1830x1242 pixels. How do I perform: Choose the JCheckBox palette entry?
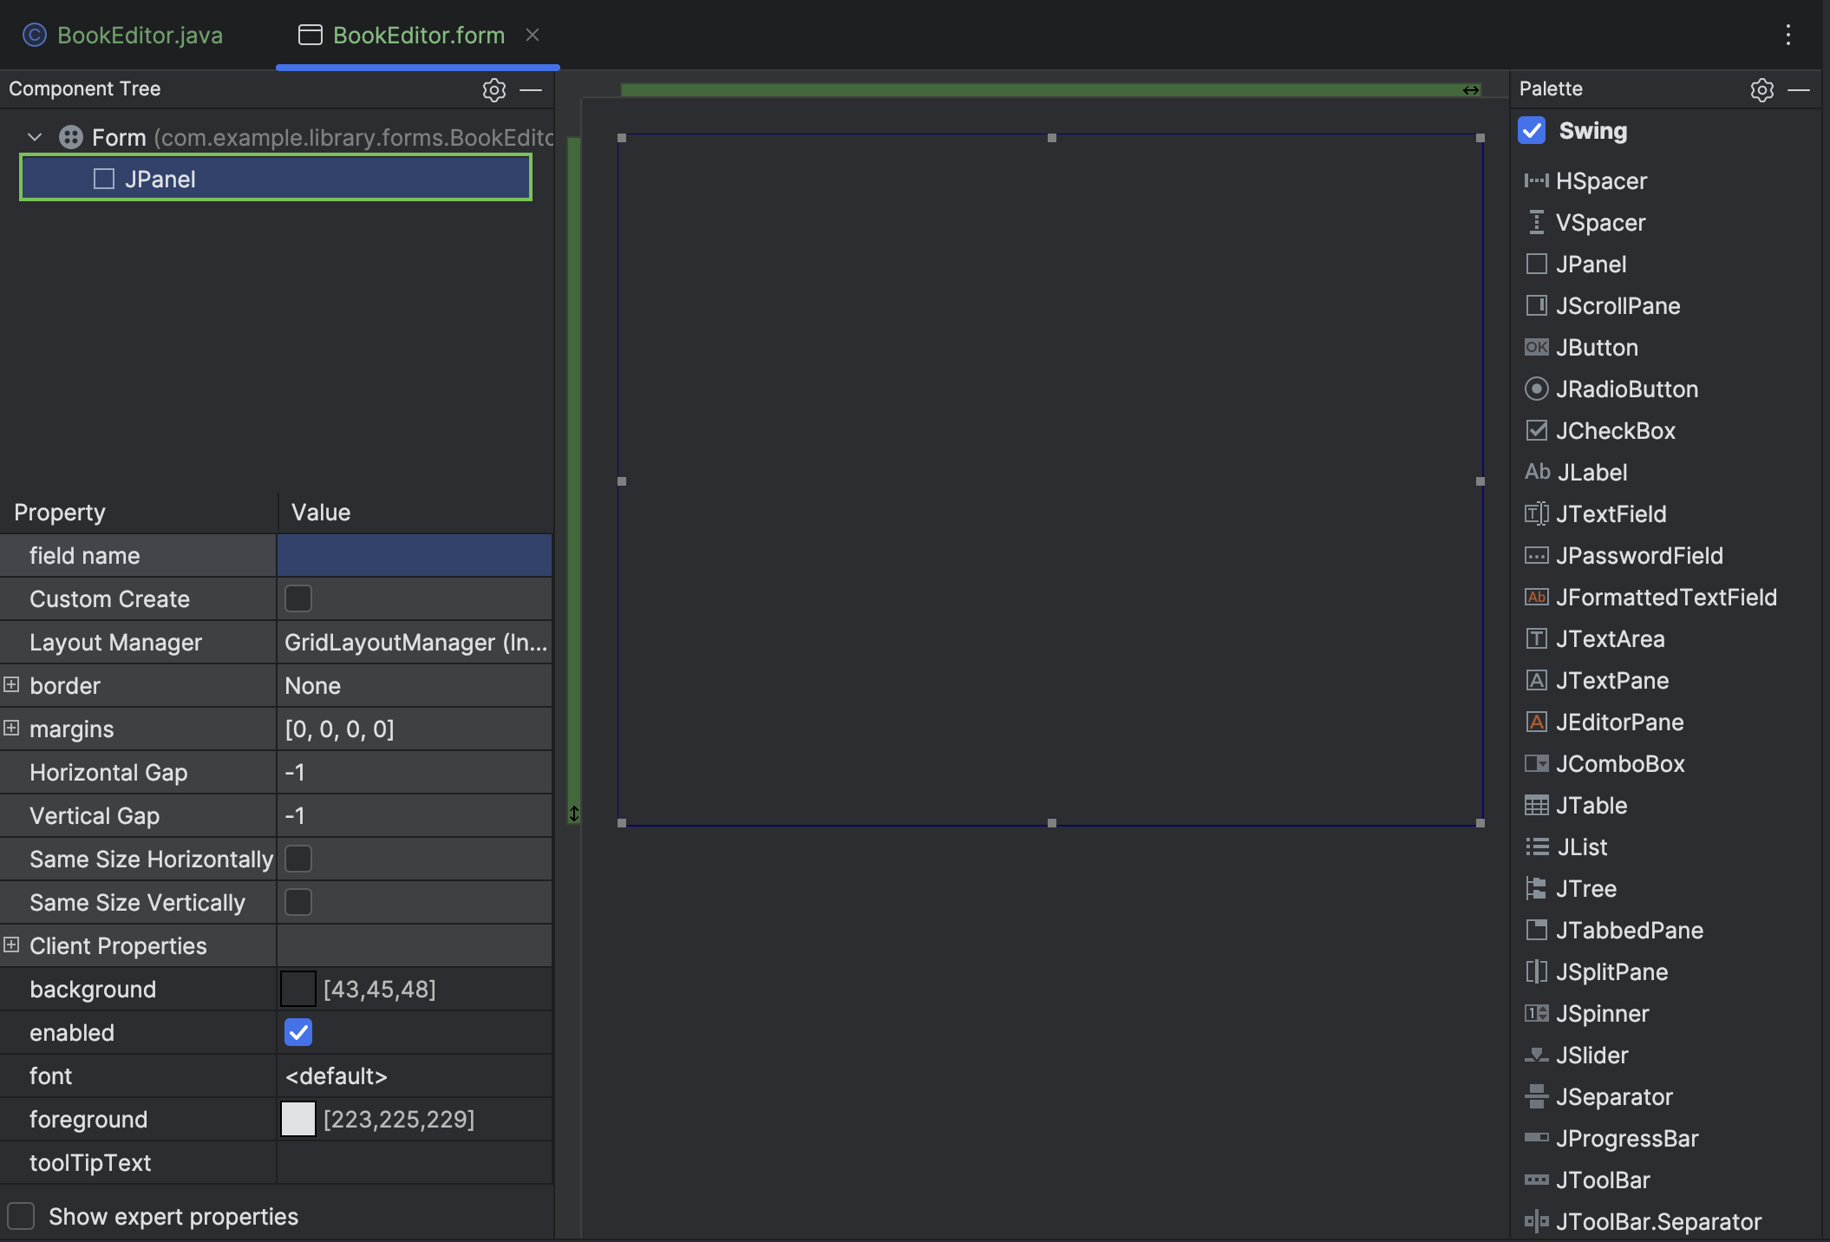(x=1615, y=430)
